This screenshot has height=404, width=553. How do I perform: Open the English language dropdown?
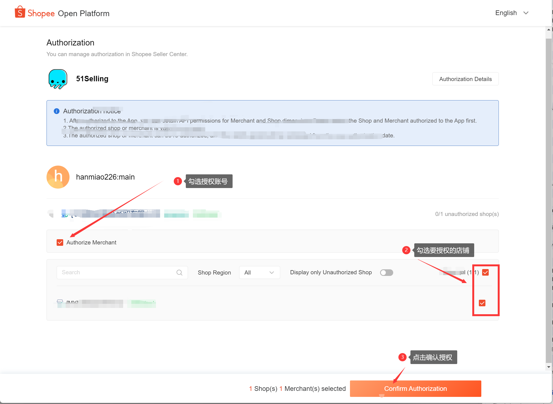point(512,13)
